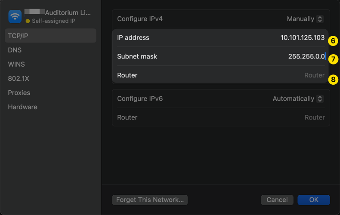Click the yellow number 6 badge
Screen dimensions: 340x215
click(x=333, y=41)
